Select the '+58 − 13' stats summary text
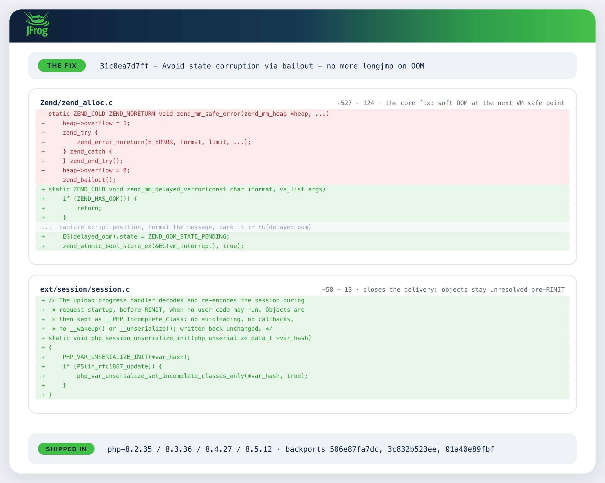 tap(337, 290)
